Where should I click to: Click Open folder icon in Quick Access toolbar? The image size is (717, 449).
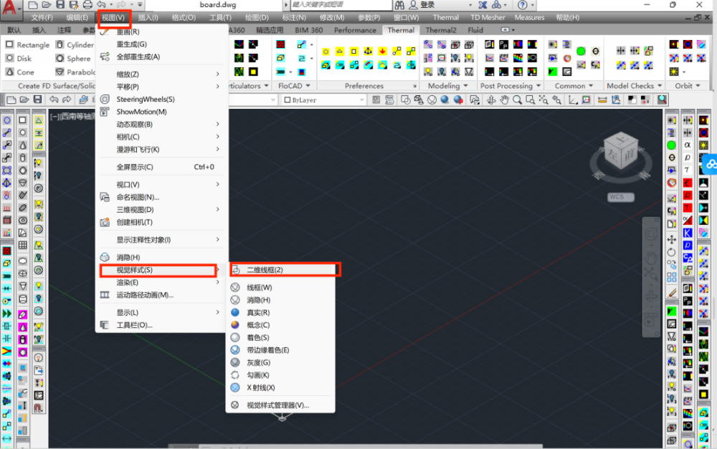coord(46,5)
